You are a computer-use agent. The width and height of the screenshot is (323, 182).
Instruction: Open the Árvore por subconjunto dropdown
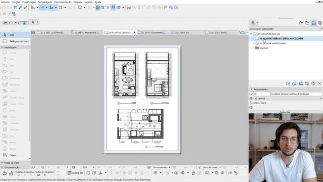(286, 29)
